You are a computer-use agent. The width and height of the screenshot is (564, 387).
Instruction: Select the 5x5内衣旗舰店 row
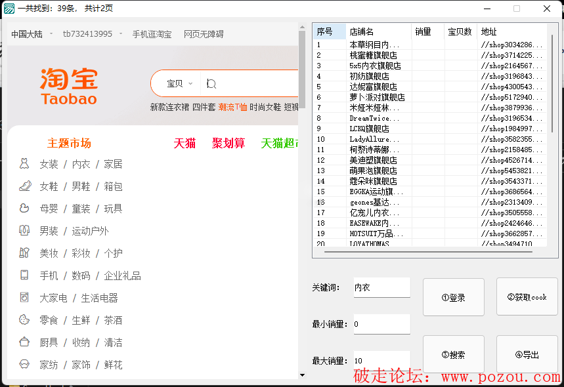430,66
